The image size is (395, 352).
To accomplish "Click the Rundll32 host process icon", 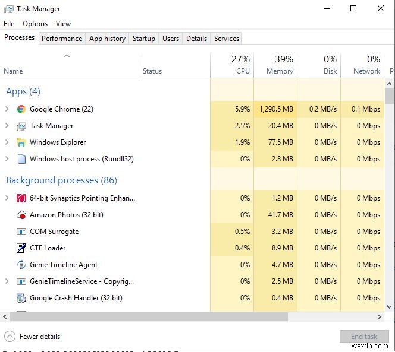I will tap(21, 159).
